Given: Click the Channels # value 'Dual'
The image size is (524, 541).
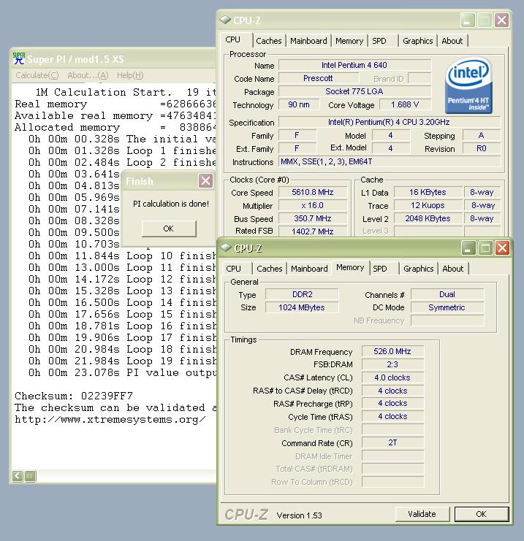Looking at the screenshot, I should 447,294.
